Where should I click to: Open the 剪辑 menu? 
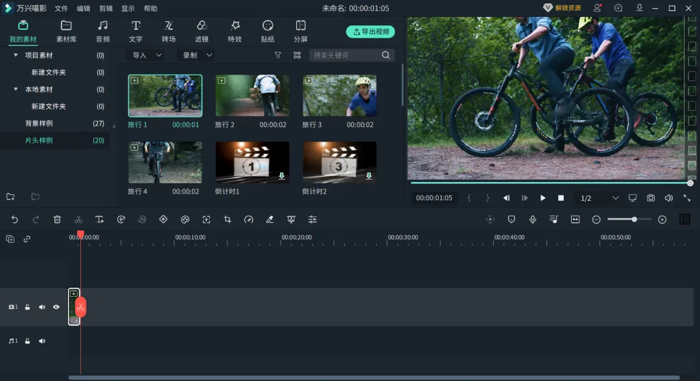[x=106, y=8]
